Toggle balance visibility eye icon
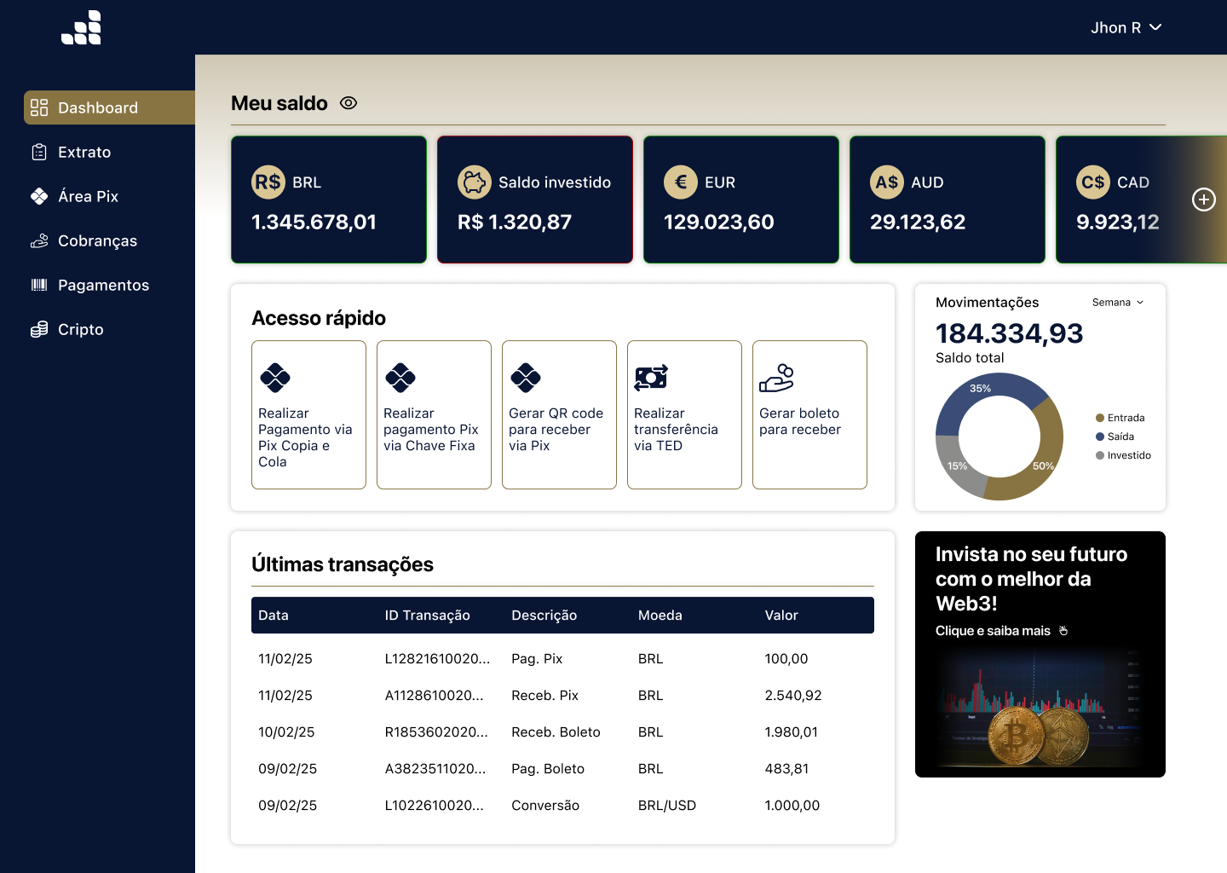This screenshot has height=873, width=1227. click(x=349, y=103)
